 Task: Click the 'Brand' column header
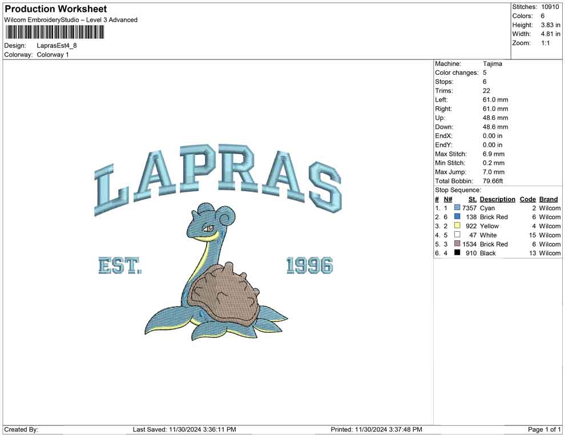548,199
